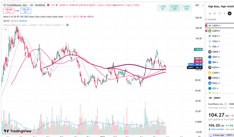Select UBER in the watchlist
Screen dimensions: 234x137
coord(220,52)
